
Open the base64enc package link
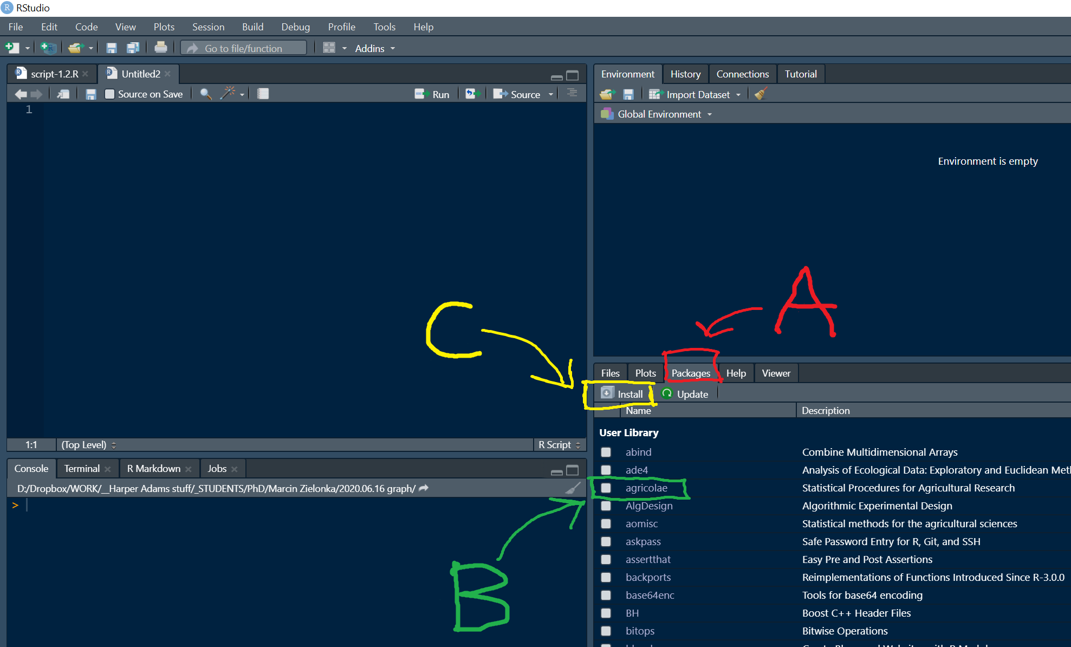(650, 595)
